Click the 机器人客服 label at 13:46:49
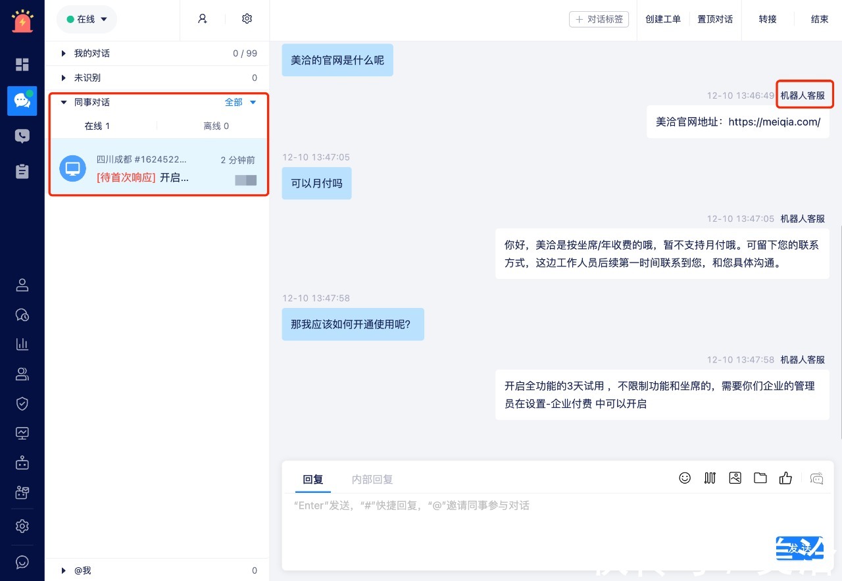The image size is (842, 581). (803, 95)
